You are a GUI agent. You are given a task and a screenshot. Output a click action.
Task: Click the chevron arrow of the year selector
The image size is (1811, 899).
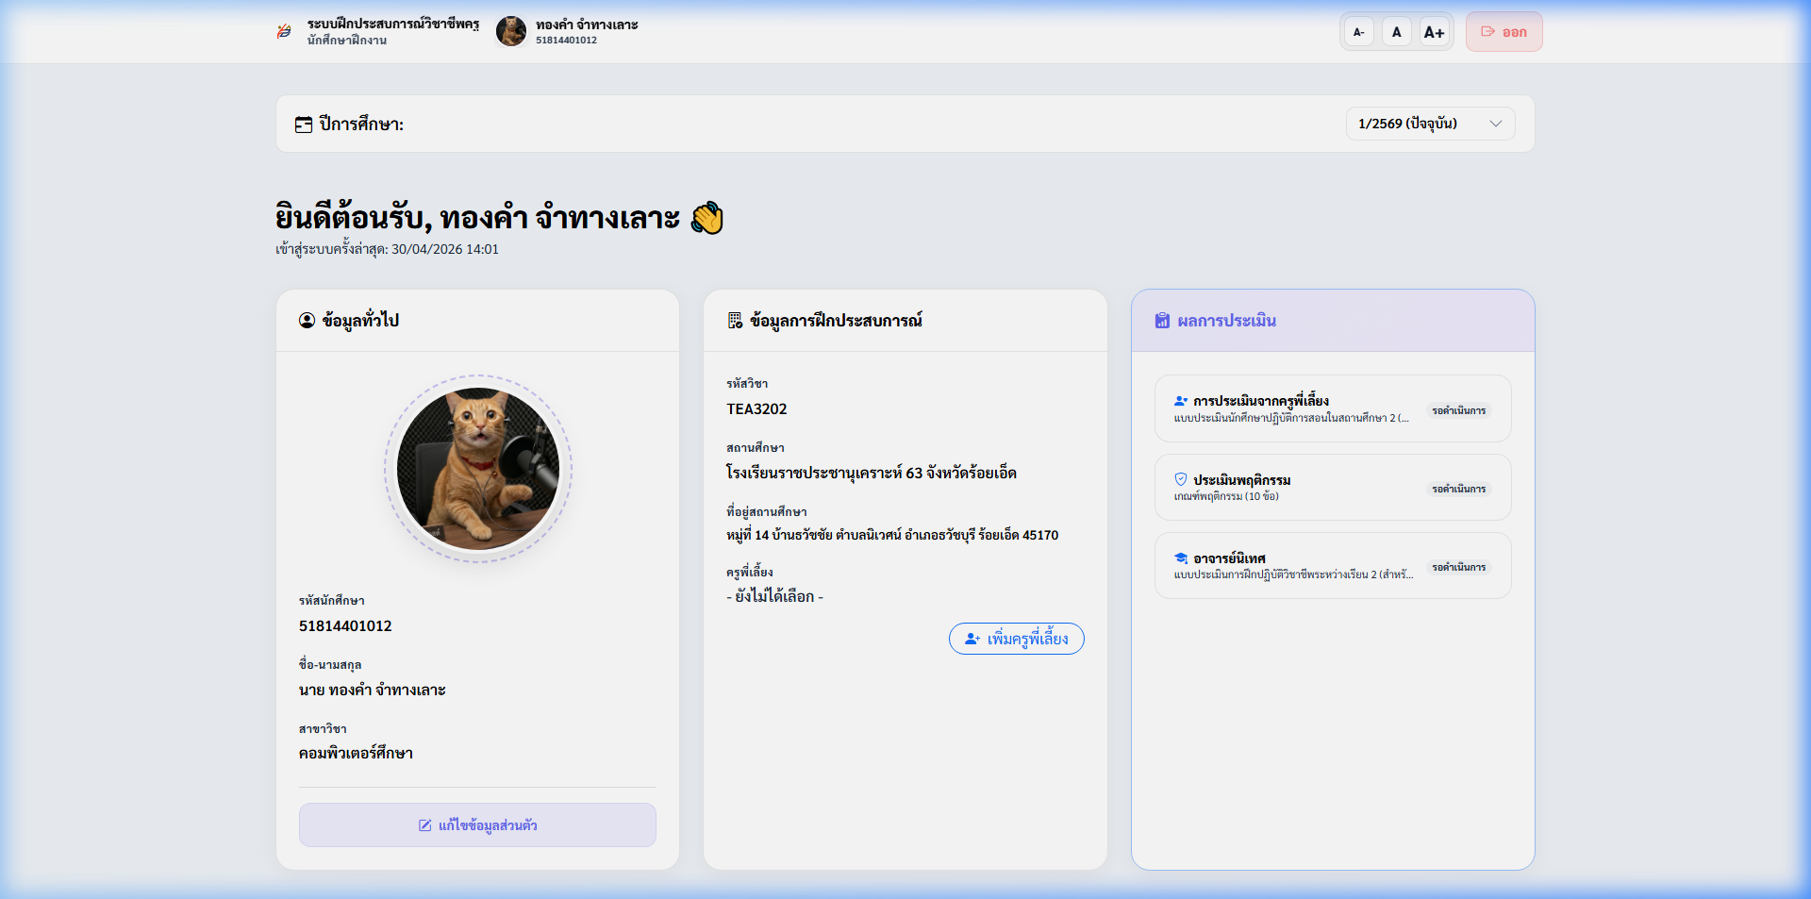[1496, 124]
